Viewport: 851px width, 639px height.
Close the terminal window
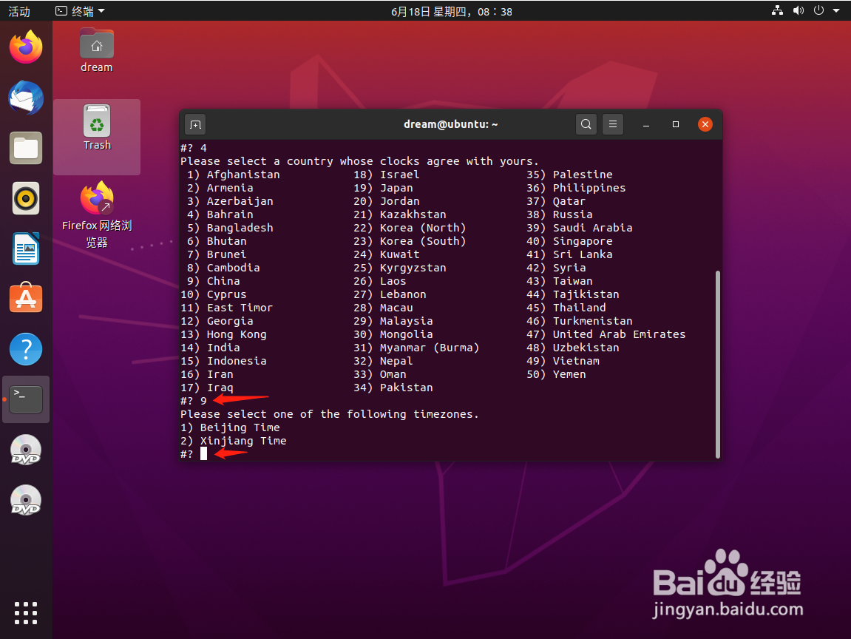[x=705, y=124]
